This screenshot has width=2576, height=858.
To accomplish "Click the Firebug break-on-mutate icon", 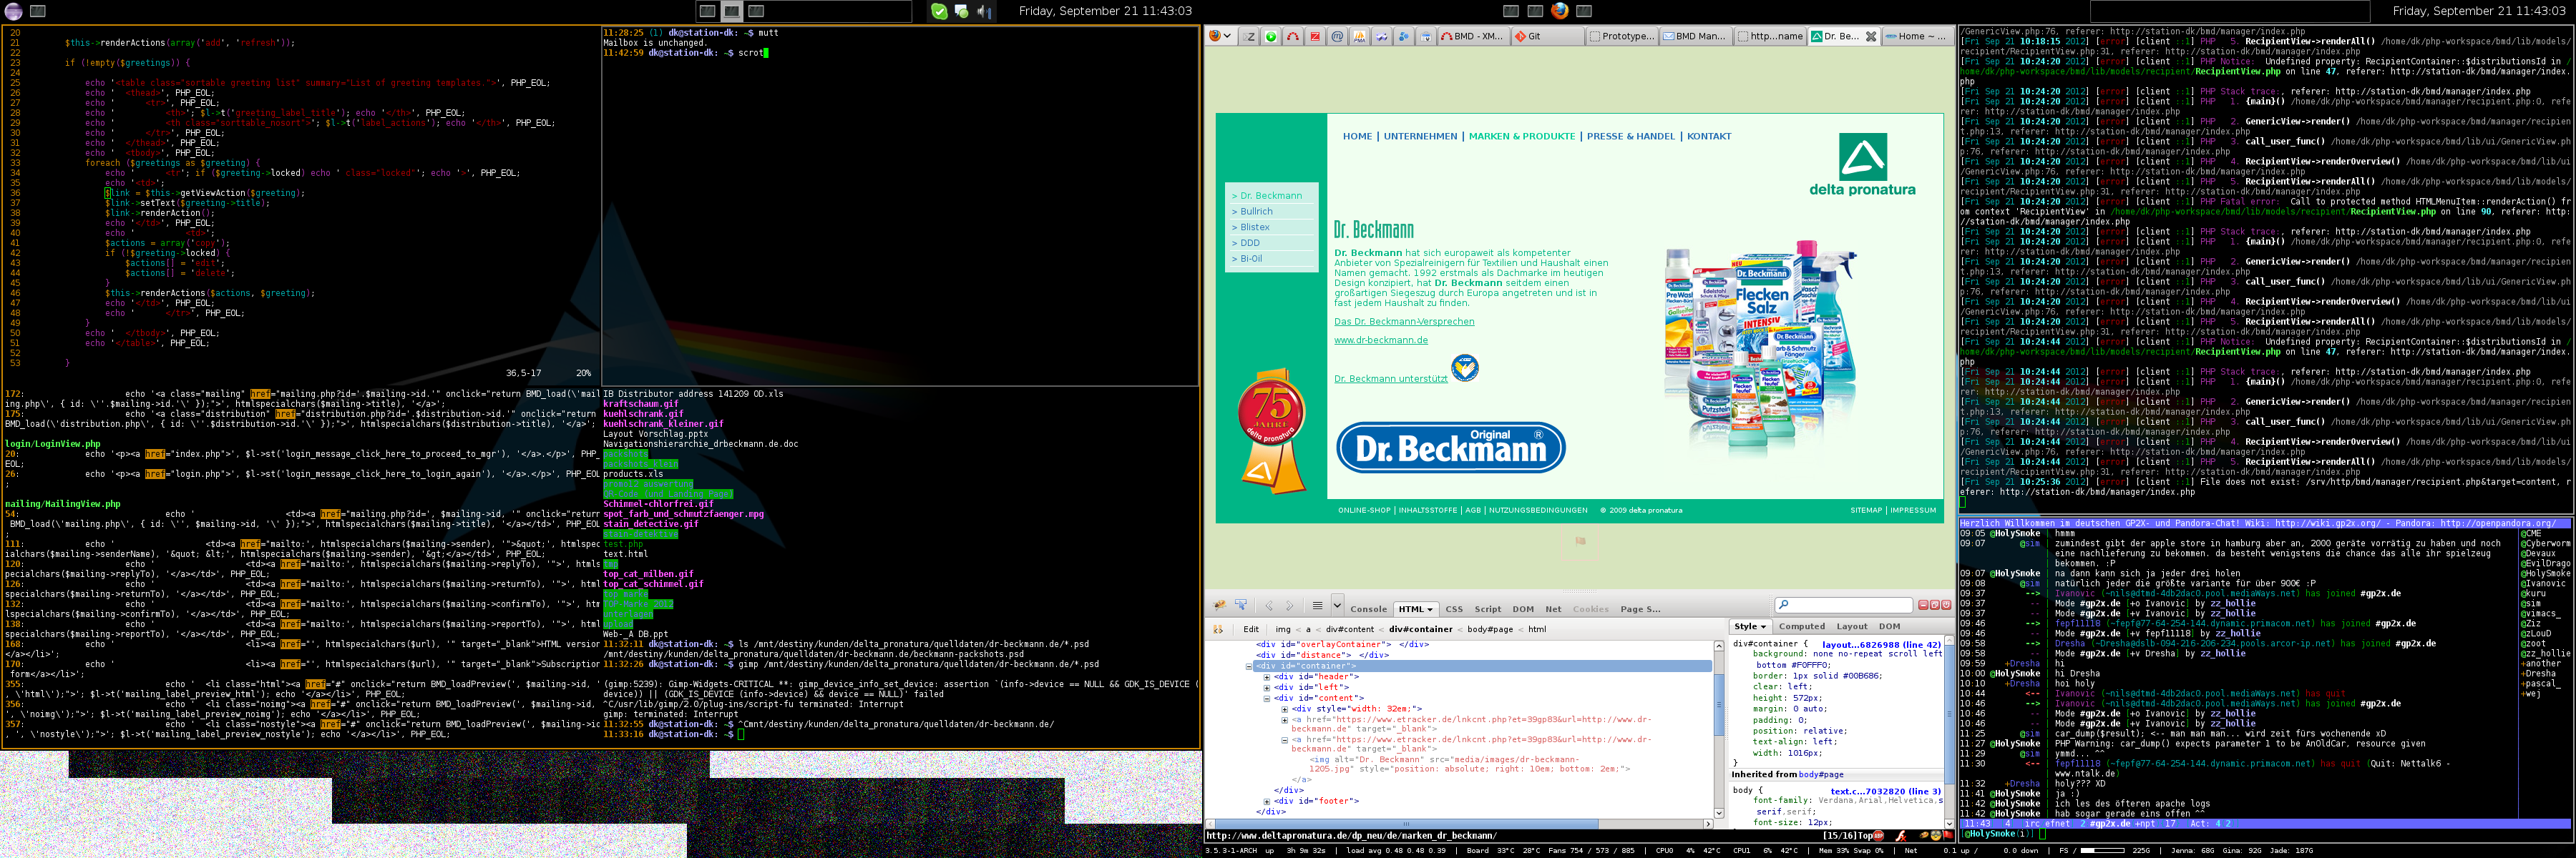I will click(1218, 629).
